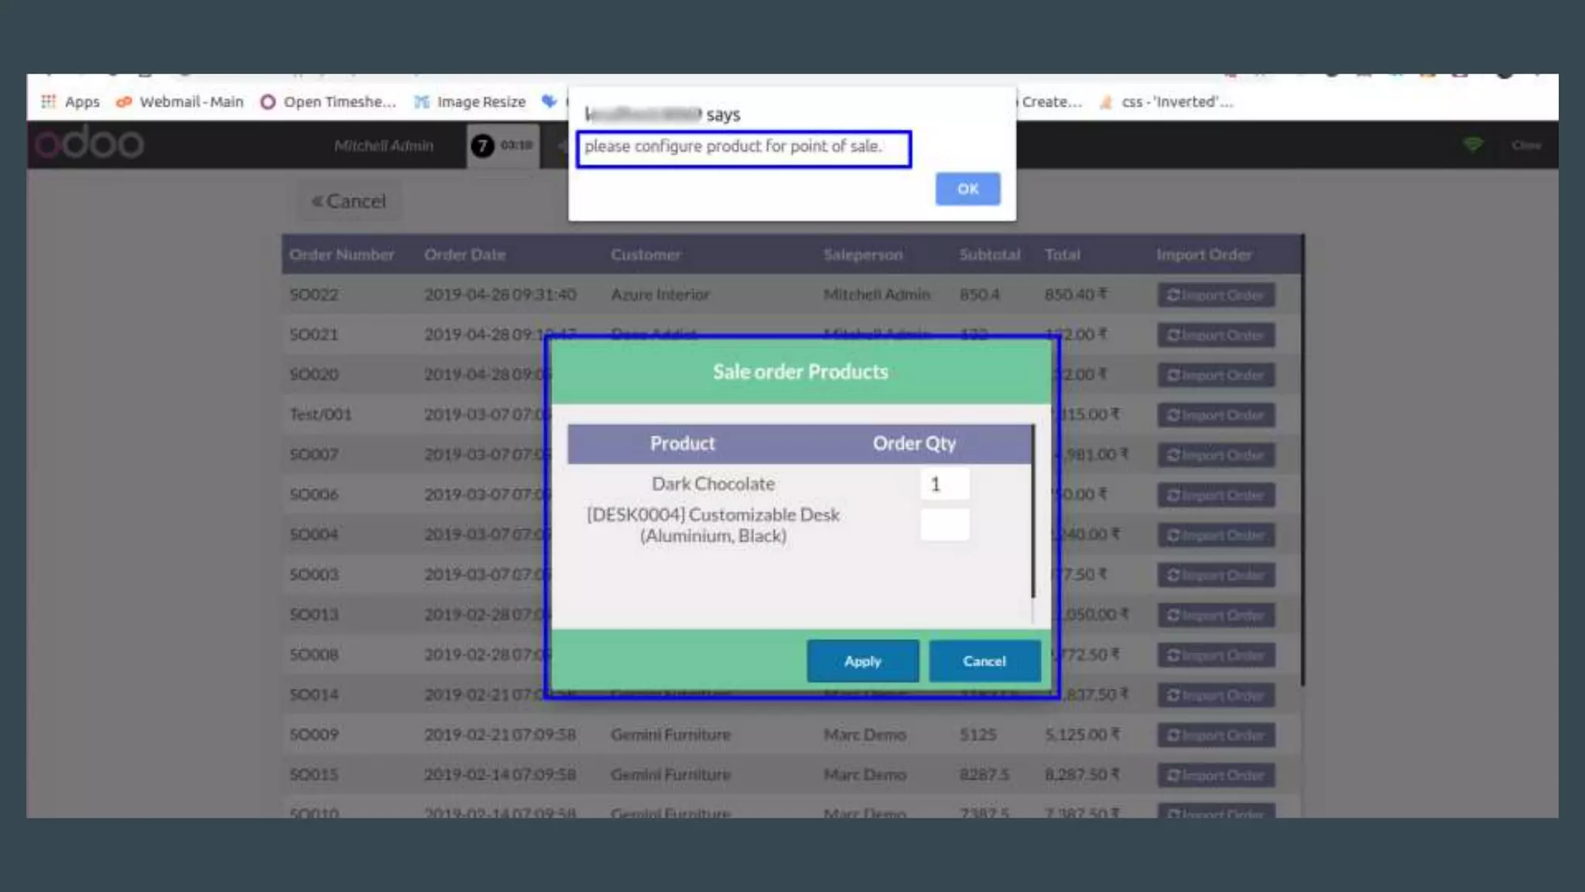
Task: Click the Customizable Desk order quantity field
Action: tap(944, 525)
